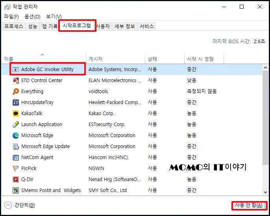
Task: Click publisher ESTsecurity Corp.
Action: coord(107,124)
